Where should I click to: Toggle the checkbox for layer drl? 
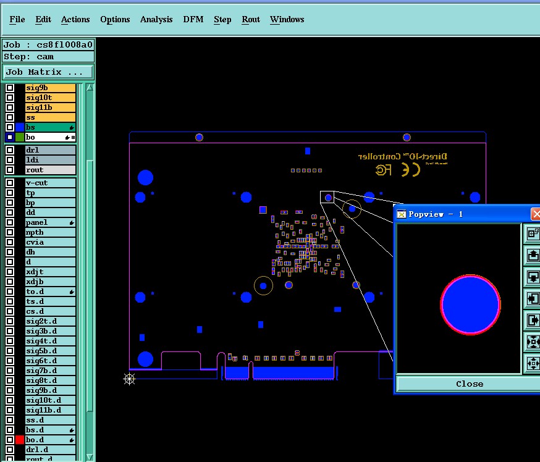[10, 150]
